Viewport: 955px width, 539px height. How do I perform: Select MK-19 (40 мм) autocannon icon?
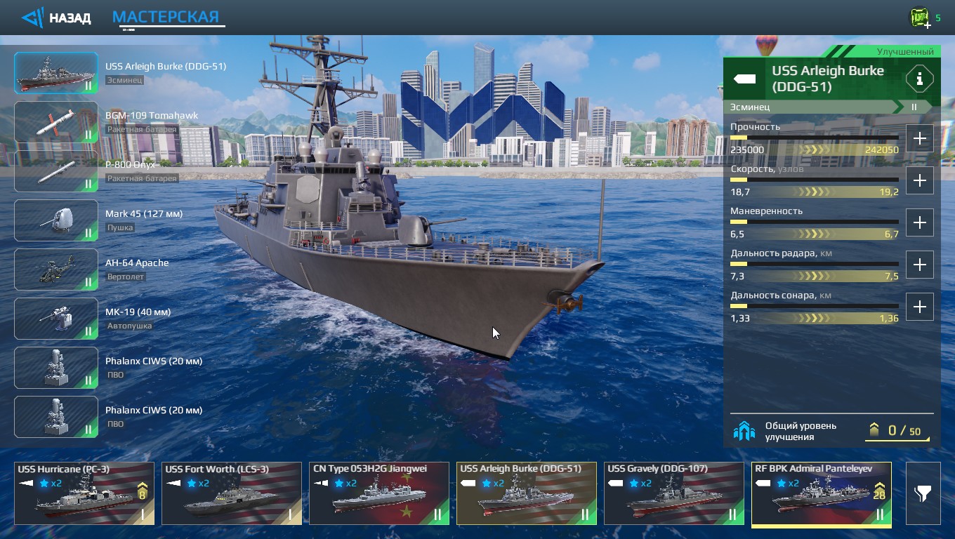pos(56,319)
